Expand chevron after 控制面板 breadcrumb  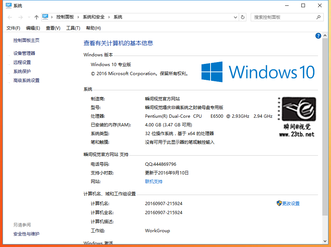[x=78, y=17]
